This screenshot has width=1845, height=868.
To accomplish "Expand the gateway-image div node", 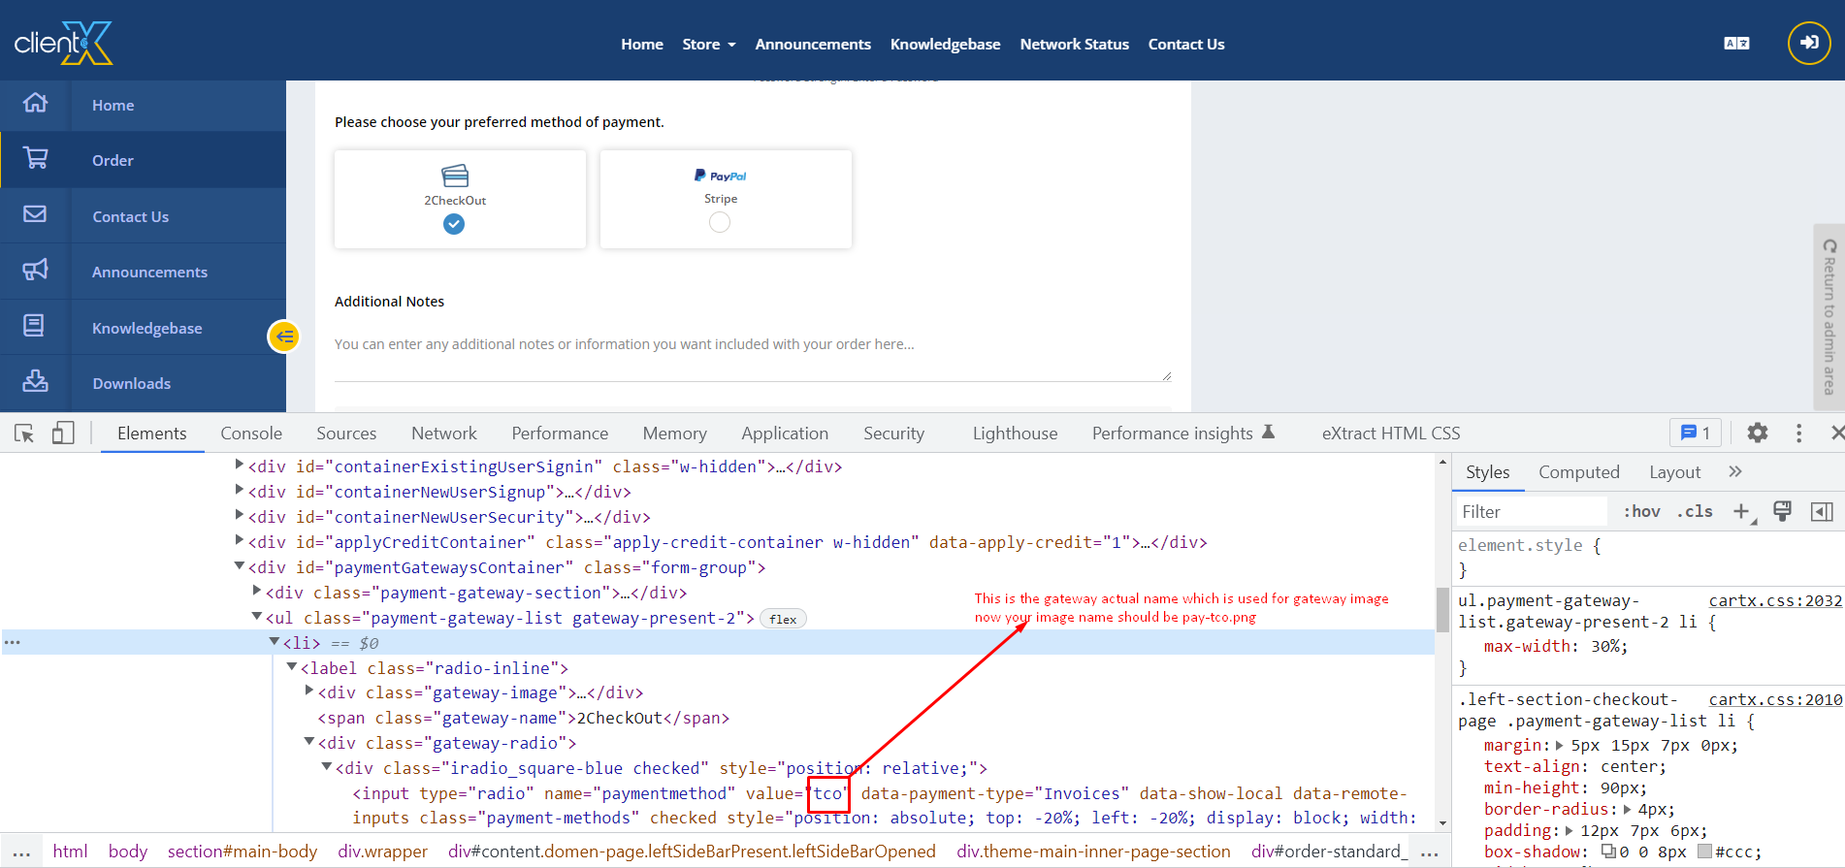I will click(309, 691).
